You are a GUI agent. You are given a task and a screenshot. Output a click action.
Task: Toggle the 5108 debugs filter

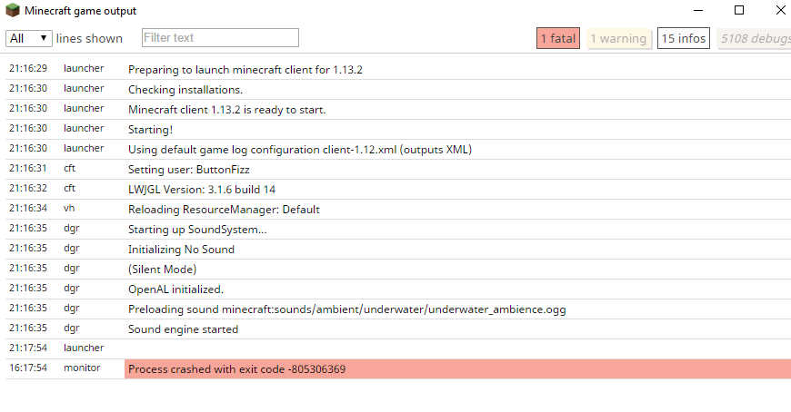753,38
